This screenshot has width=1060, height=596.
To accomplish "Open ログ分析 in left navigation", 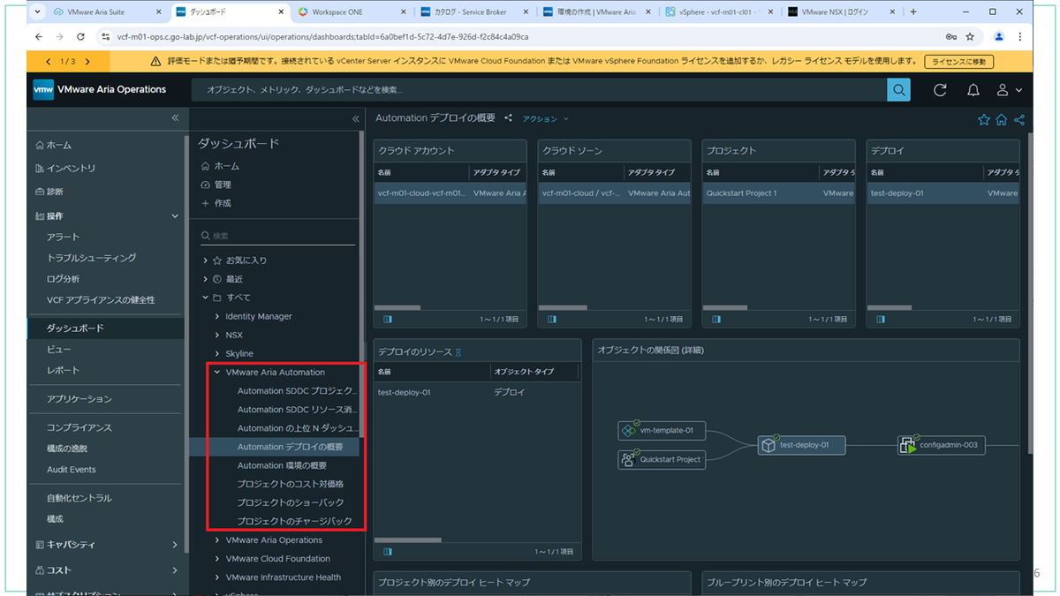I will click(63, 279).
